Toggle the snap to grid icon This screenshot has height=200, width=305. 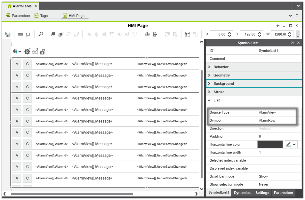coord(28,34)
